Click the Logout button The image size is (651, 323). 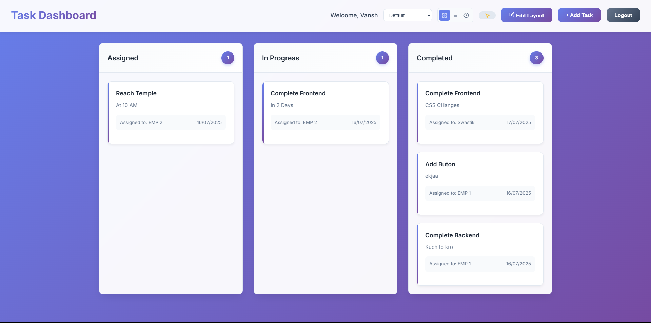623,15
